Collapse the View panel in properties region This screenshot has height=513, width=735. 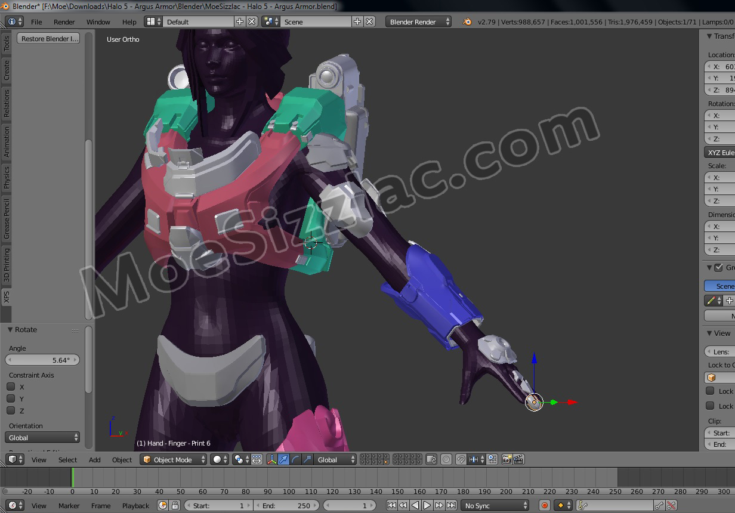(709, 333)
